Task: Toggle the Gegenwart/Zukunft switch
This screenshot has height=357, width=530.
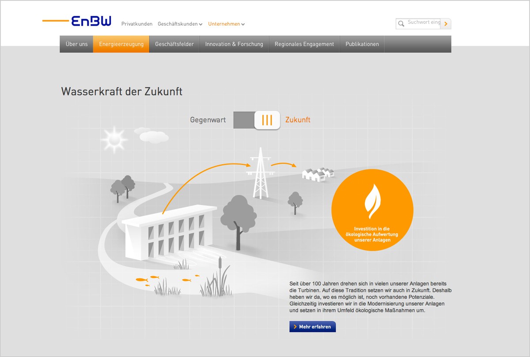Action: (257, 120)
